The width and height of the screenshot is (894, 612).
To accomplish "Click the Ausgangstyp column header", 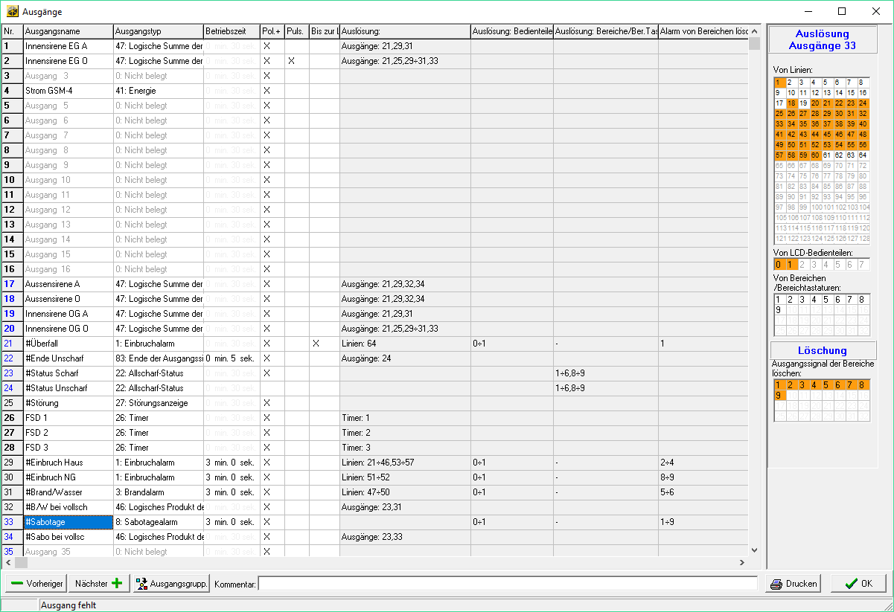I will (158, 31).
